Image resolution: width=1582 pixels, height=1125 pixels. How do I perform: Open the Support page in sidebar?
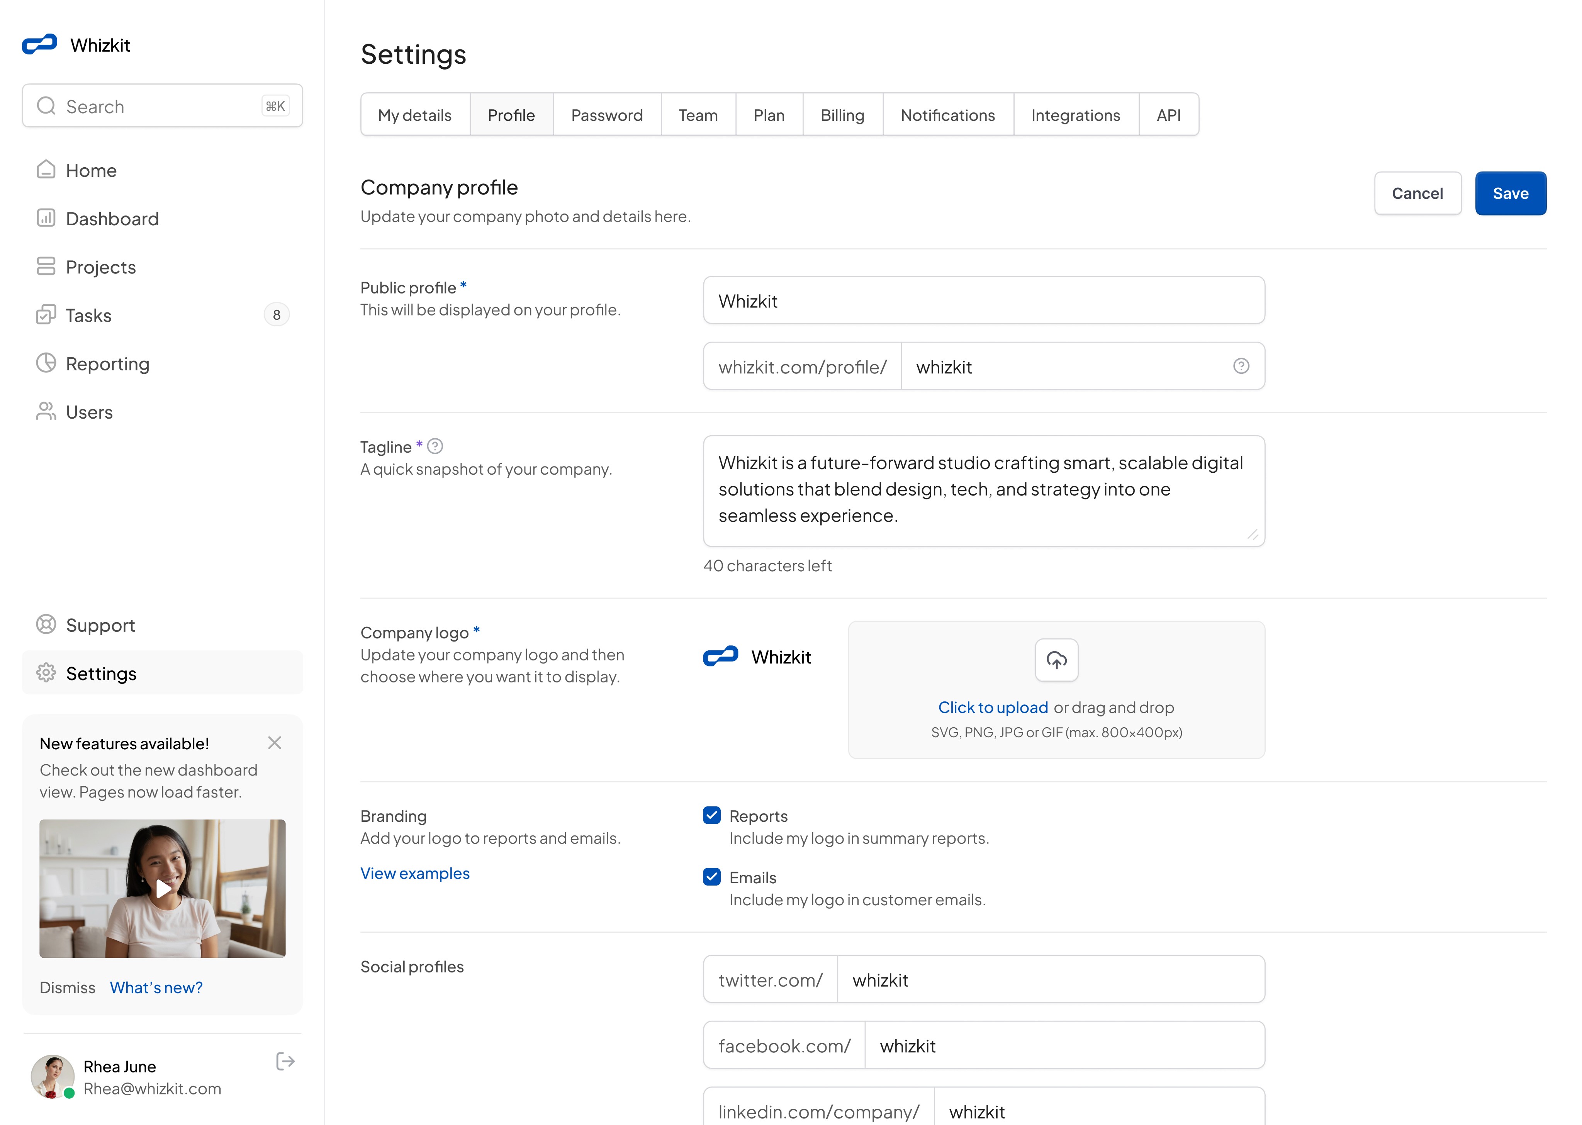(100, 625)
